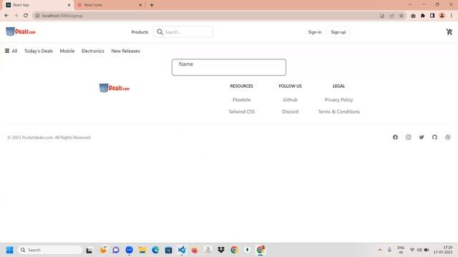Open File Explorer from taskbar

click(142, 250)
